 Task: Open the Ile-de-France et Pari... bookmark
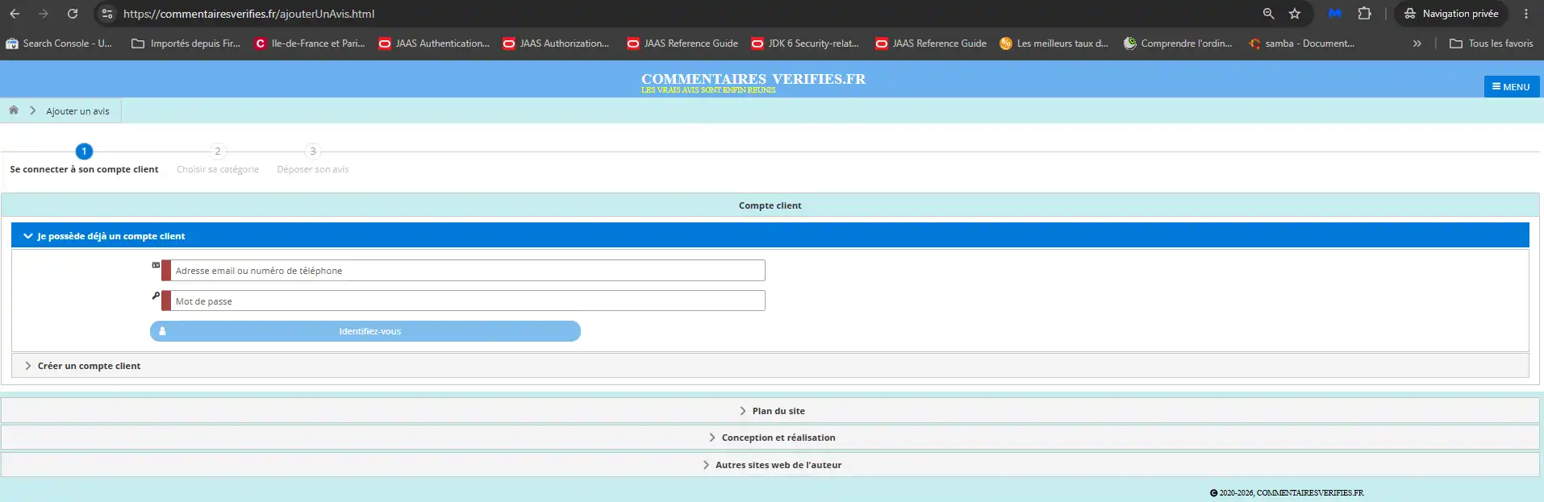tap(310, 44)
